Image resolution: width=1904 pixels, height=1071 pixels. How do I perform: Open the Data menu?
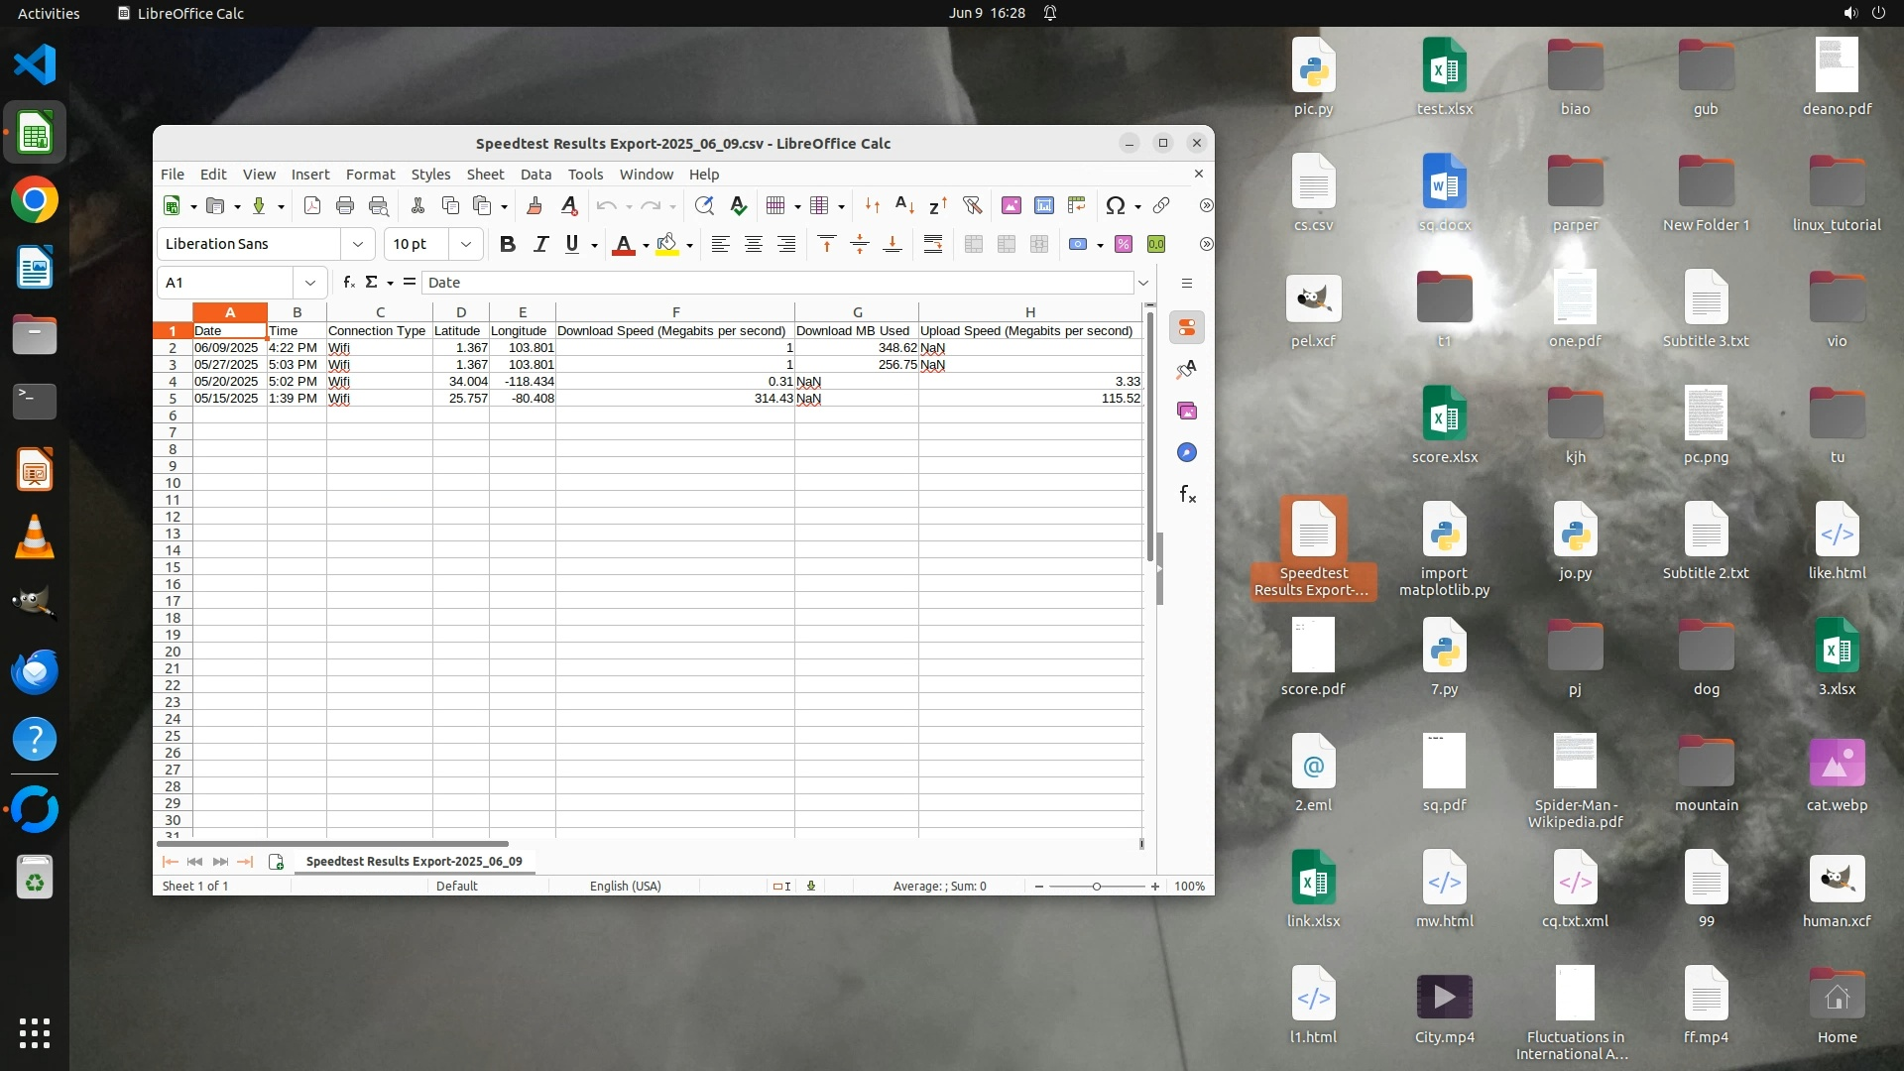[535, 174]
